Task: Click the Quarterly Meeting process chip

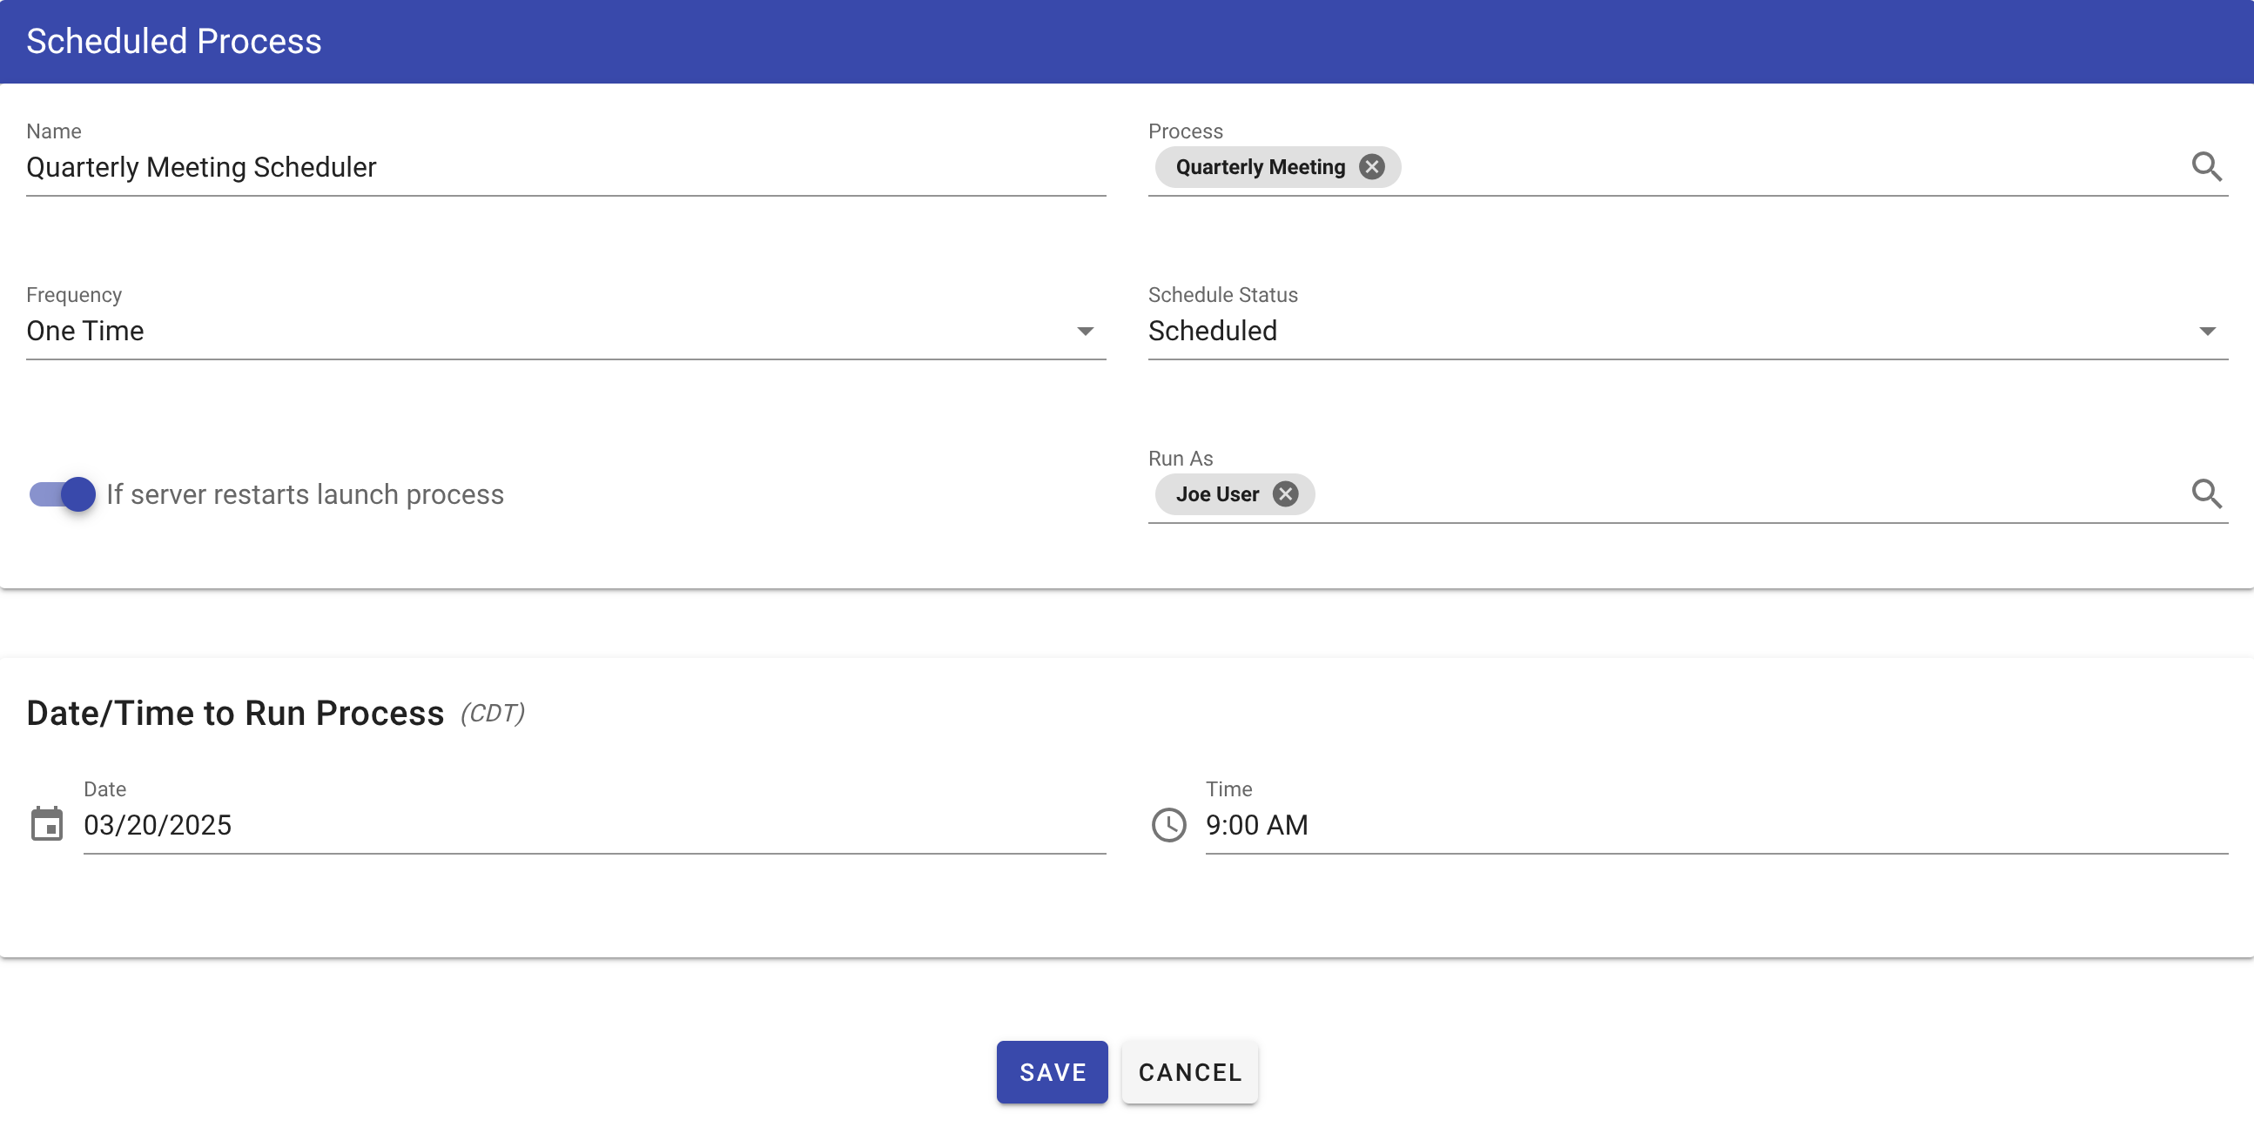Action: click(x=1260, y=166)
